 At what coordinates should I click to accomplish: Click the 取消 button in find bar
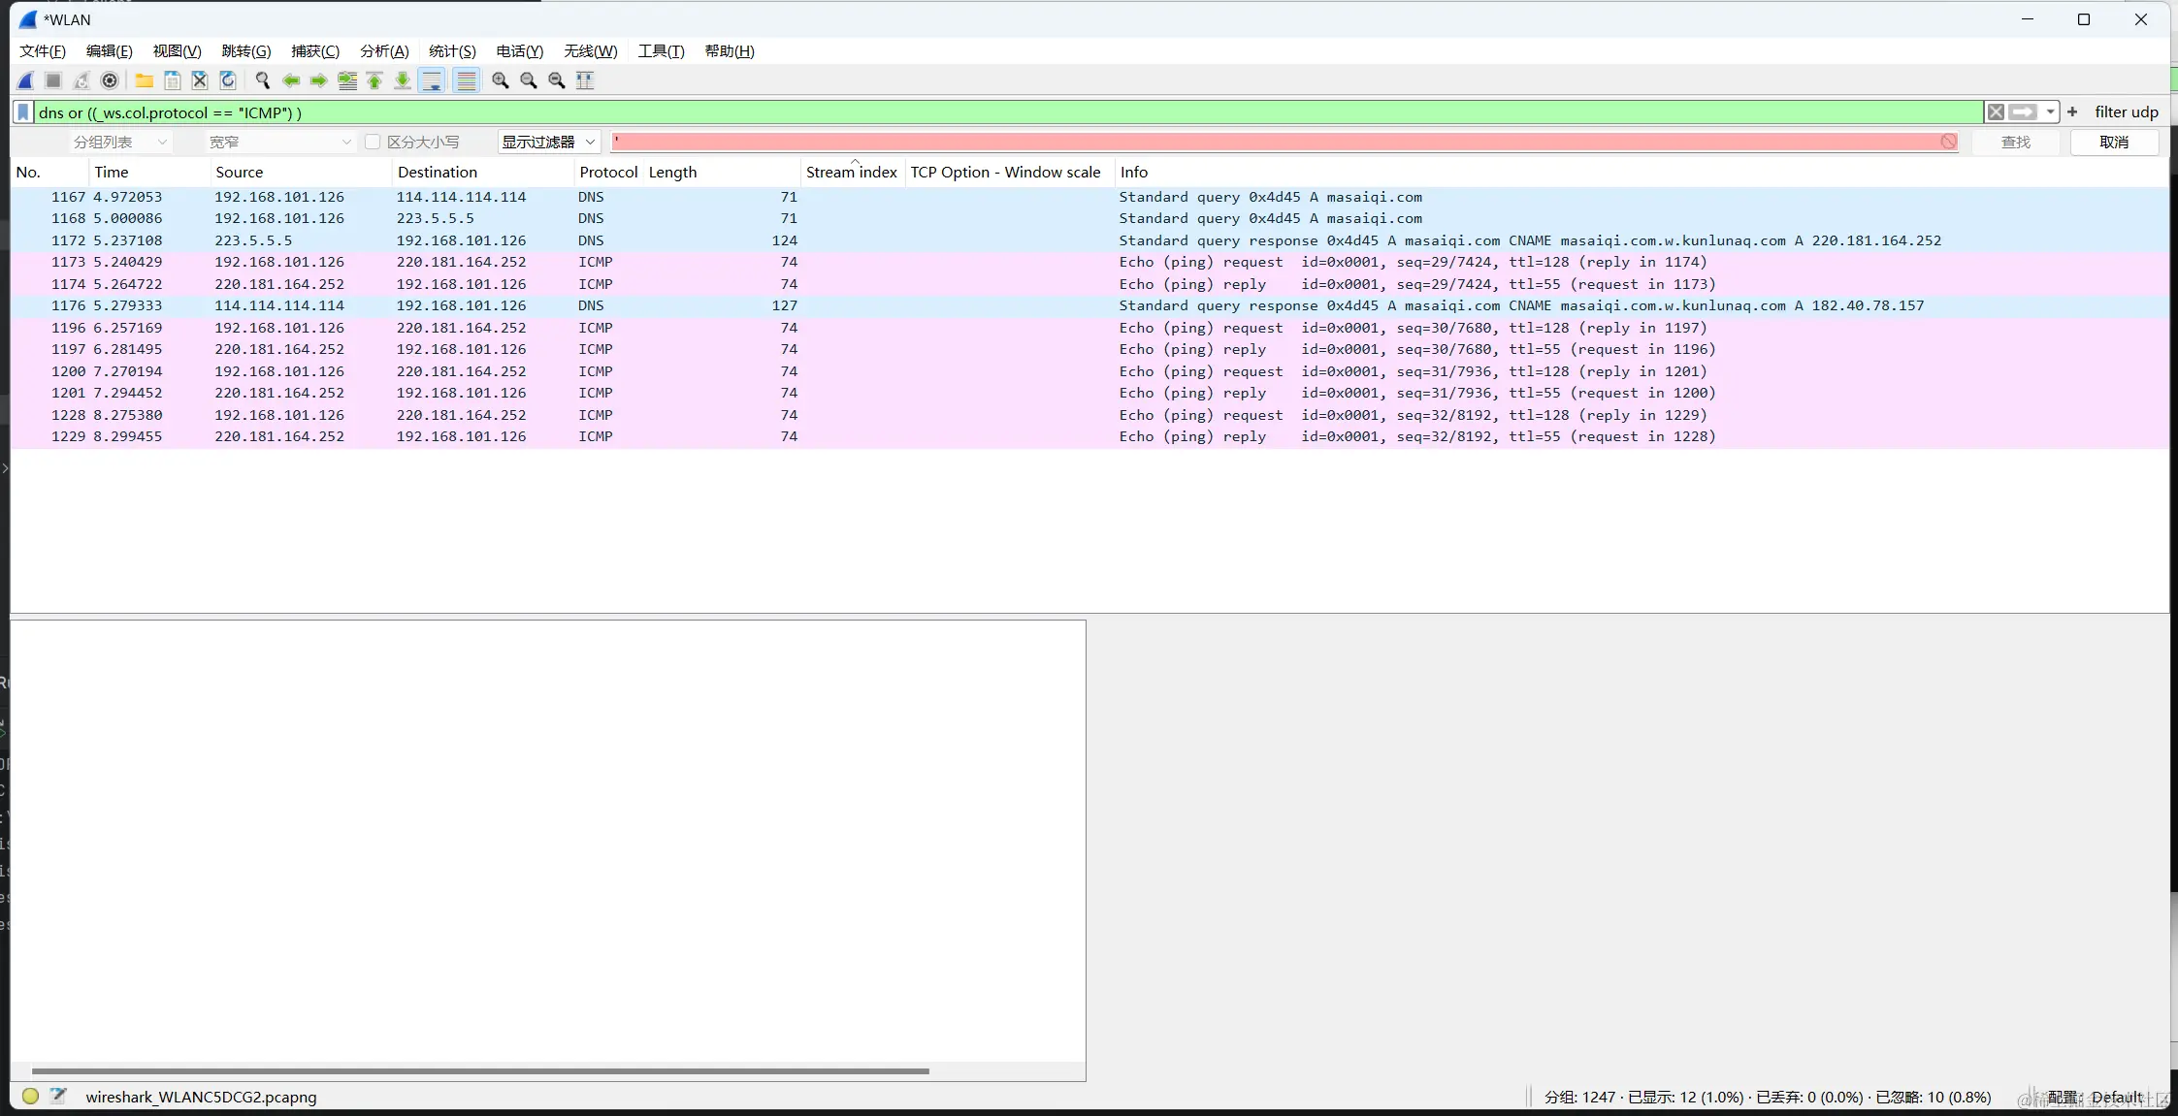(2114, 143)
